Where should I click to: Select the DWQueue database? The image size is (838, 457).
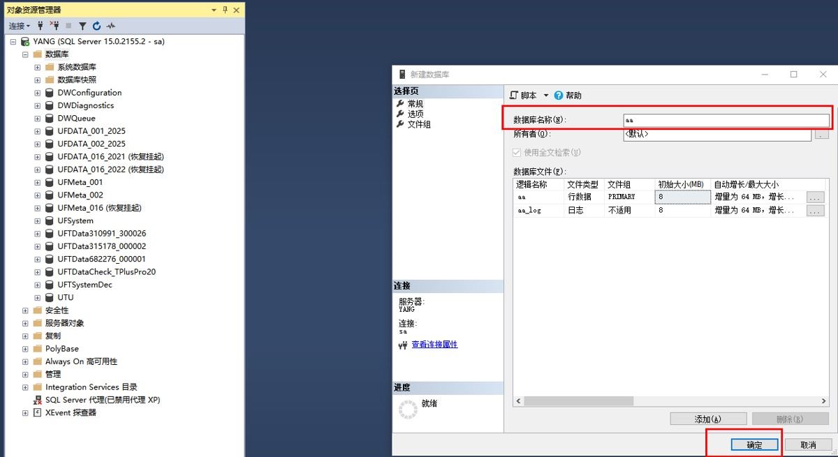(x=76, y=118)
